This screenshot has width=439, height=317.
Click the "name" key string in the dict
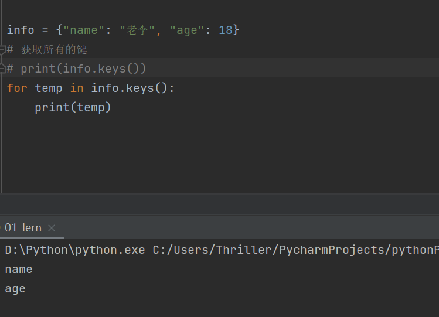click(x=84, y=30)
